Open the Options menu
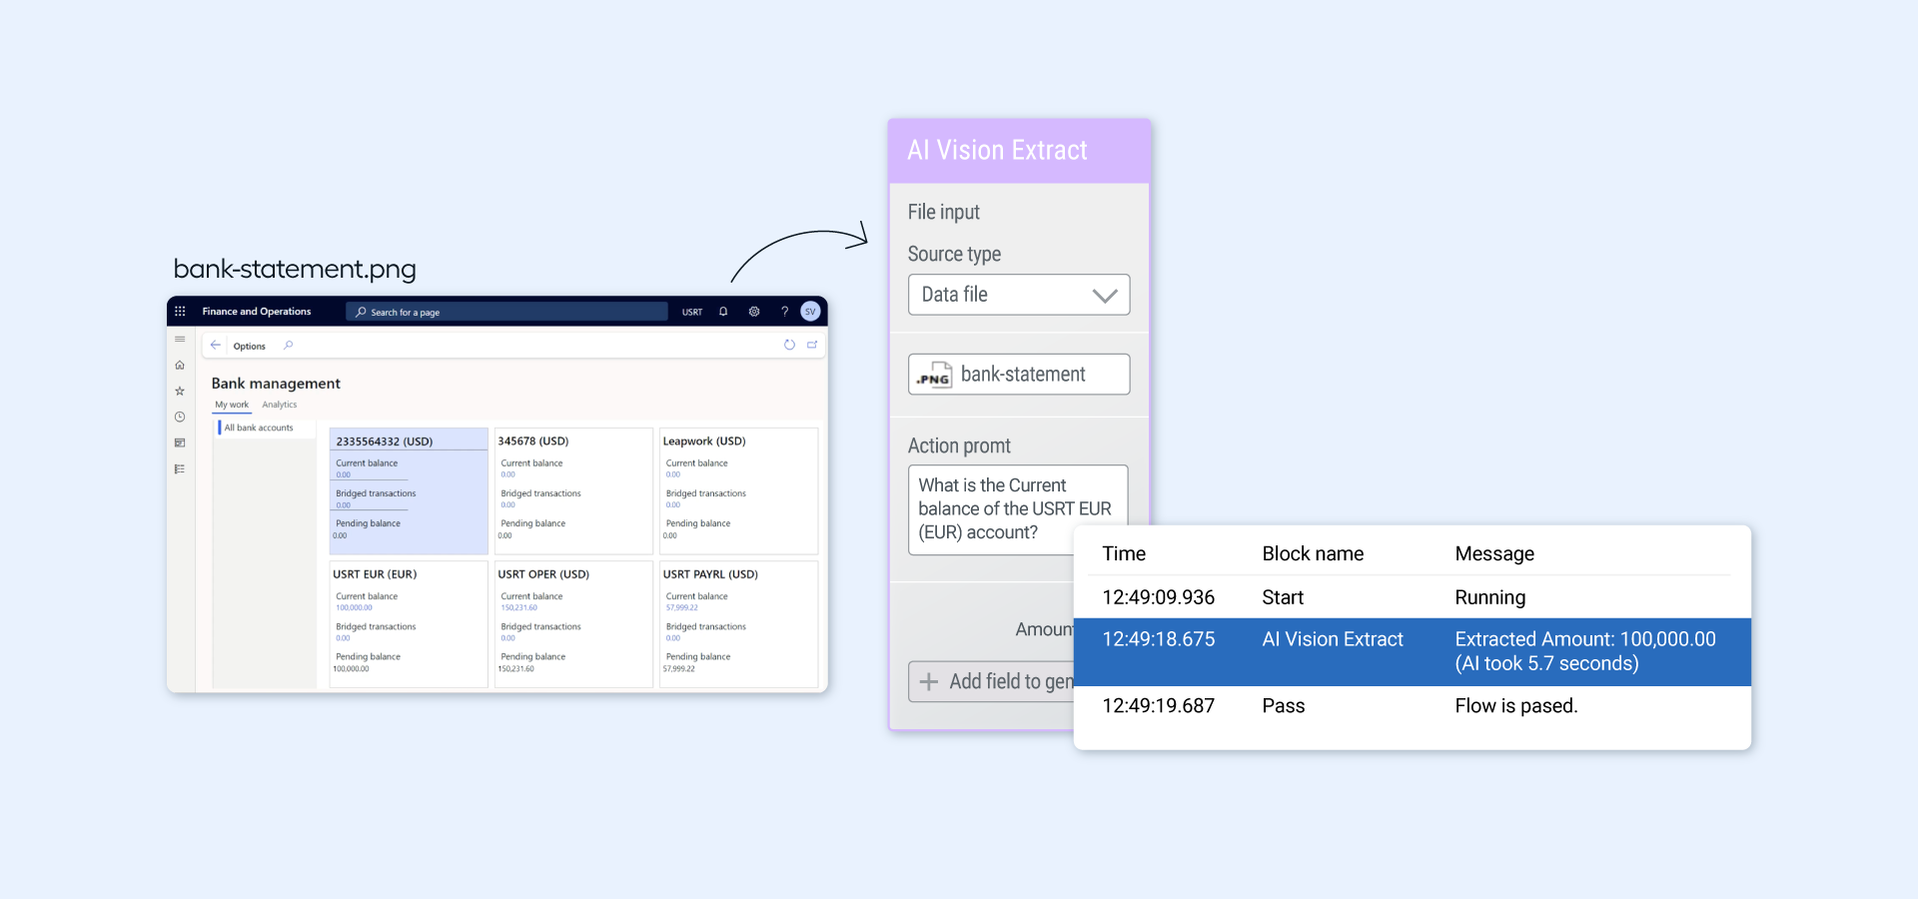The height and width of the screenshot is (899, 1918). point(250,347)
